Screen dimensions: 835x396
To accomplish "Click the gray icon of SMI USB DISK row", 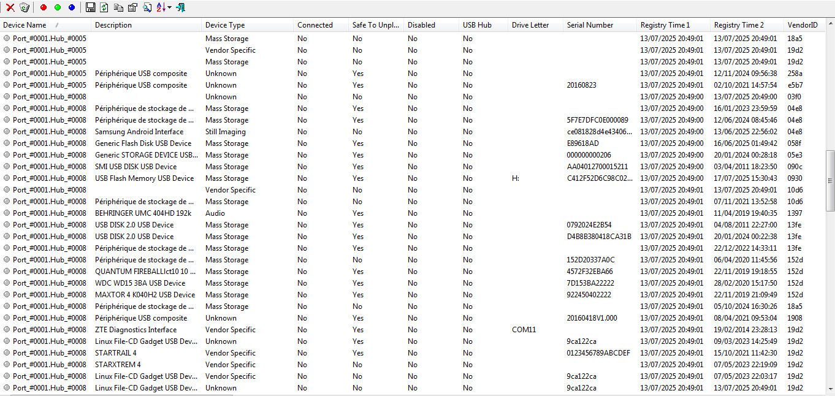I will click(x=7, y=167).
